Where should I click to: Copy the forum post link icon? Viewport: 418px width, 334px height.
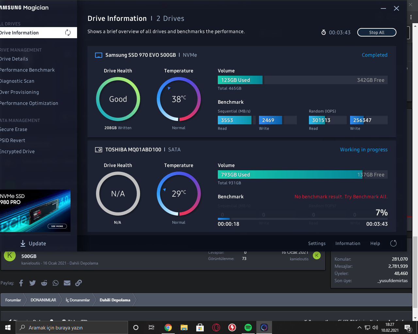pyautogui.click(x=78, y=283)
